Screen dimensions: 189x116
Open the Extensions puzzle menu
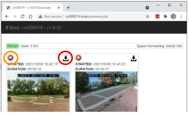(165, 16)
